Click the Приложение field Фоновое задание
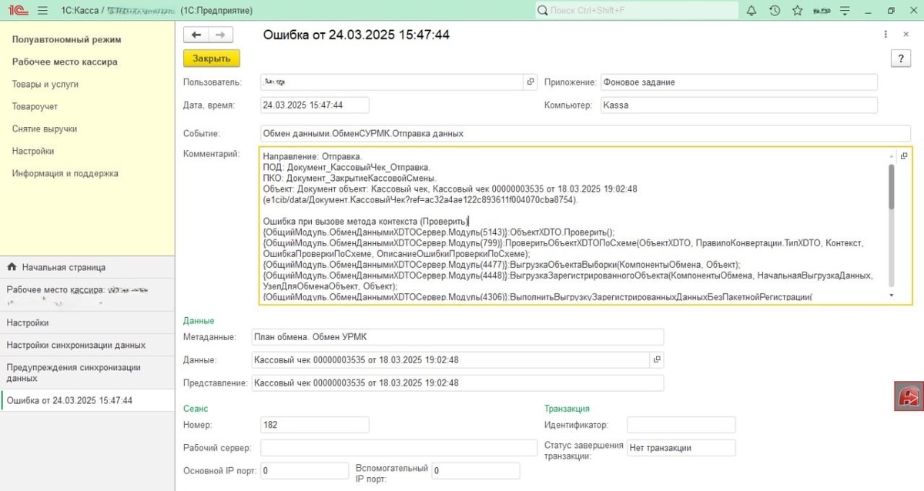This screenshot has width=924, height=491. coord(738,82)
